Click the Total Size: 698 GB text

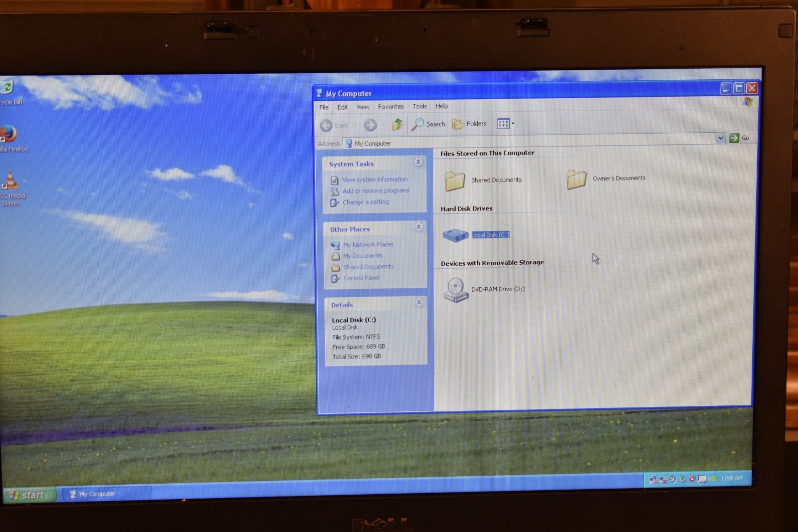(357, 356)
